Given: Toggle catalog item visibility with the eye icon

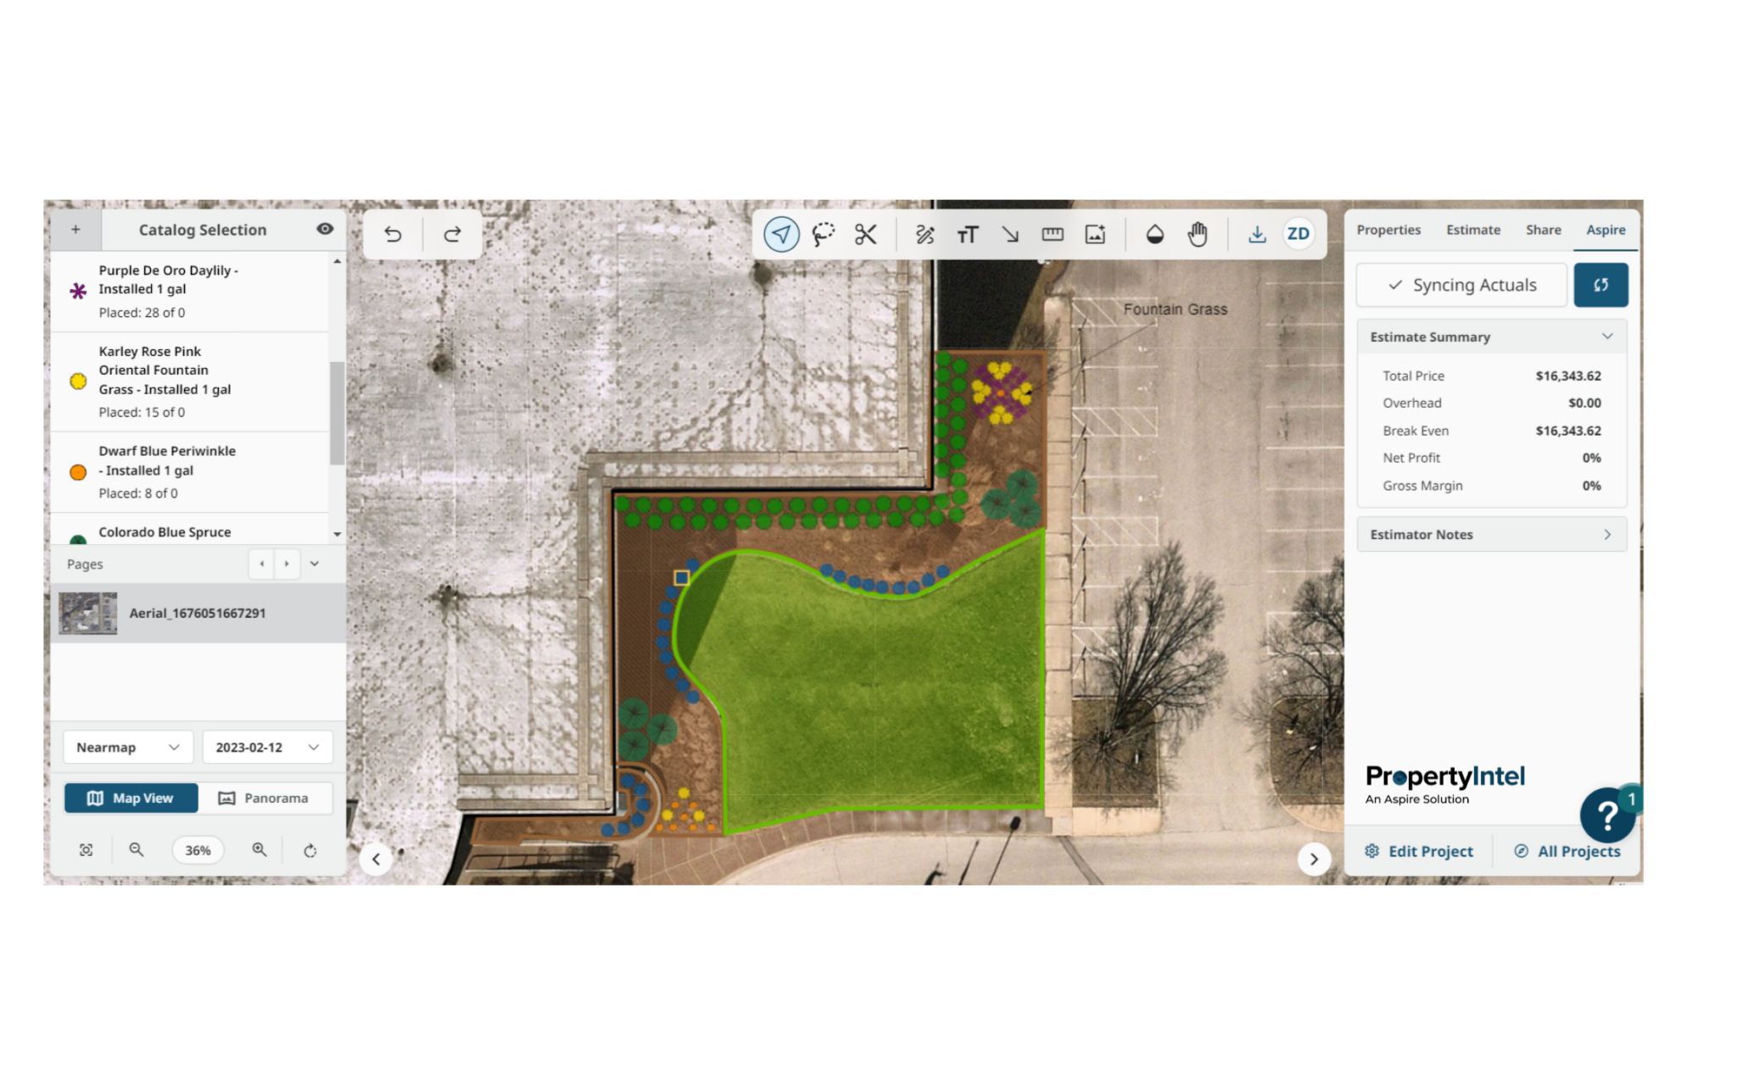Looking at the screenshot, I should [324, 229].
